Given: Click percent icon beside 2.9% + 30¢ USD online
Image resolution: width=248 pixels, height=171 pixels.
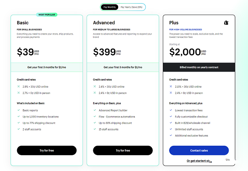Looking at the screenshot, I should tap(18, 86).
